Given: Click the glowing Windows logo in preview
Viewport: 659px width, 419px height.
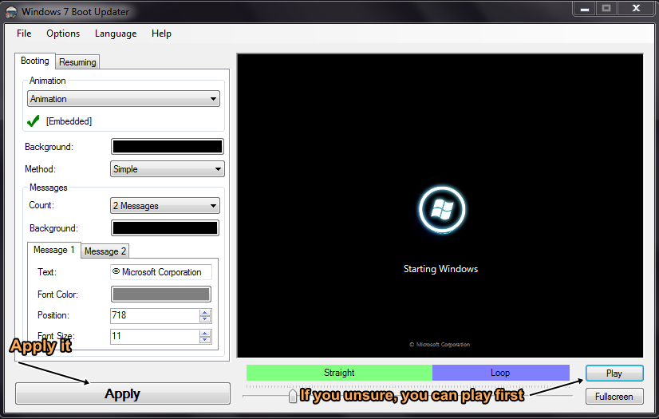Looking at the screenshot, I should 442,209.
